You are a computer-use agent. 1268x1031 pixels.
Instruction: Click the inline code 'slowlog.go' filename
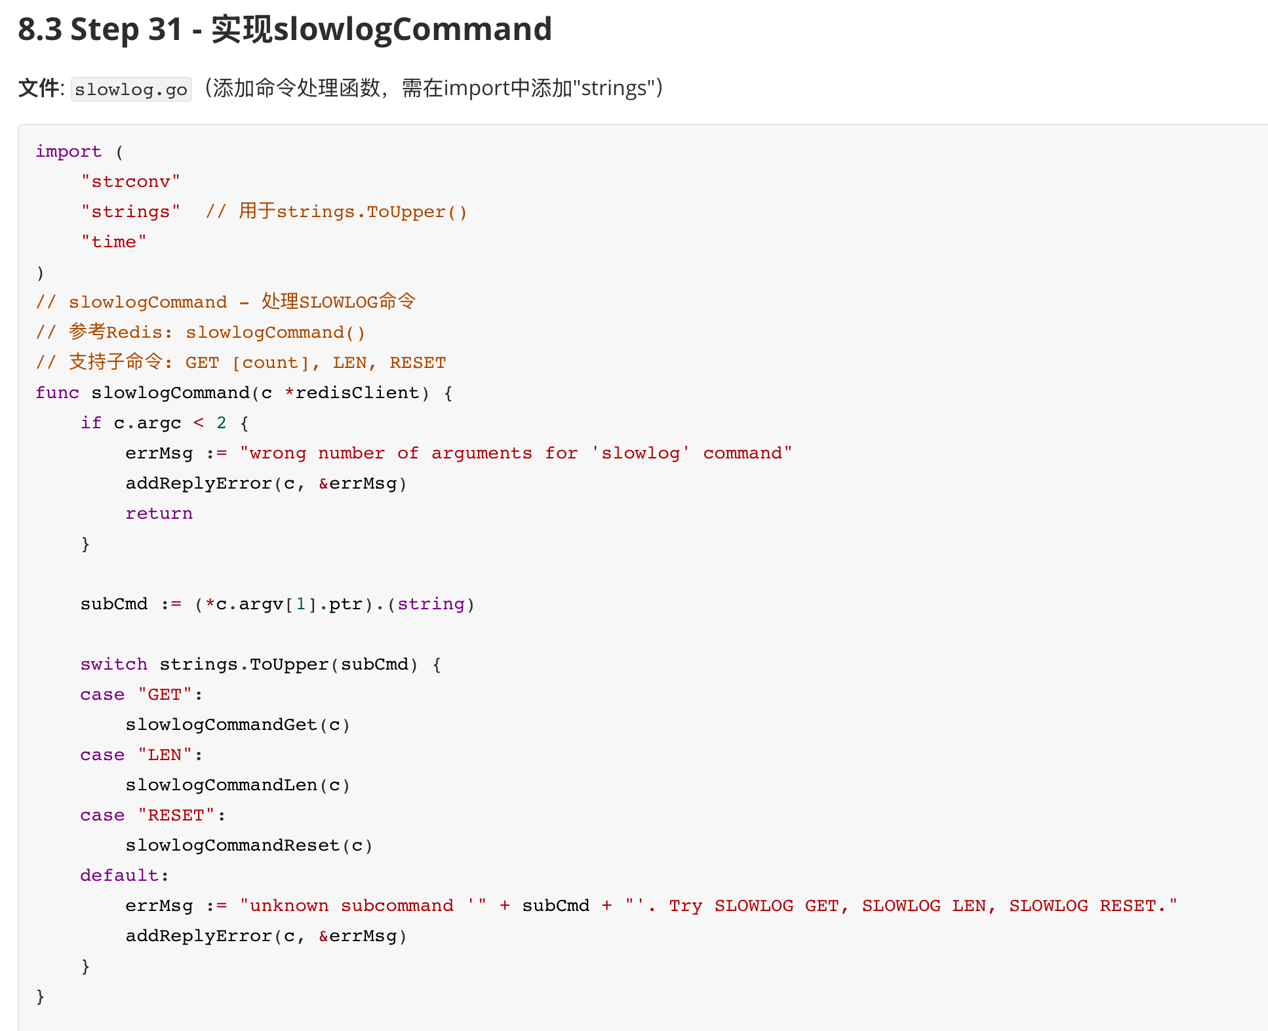[x=131, y=89]
